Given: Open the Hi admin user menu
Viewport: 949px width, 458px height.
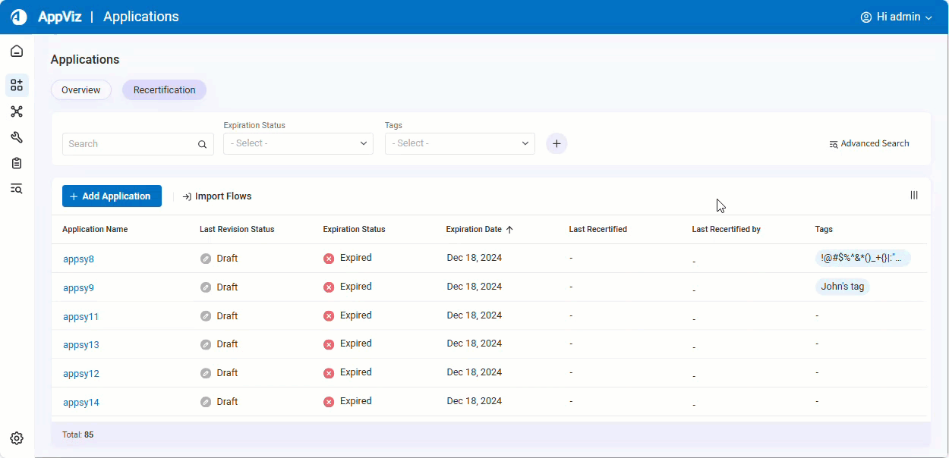Looking at the screenshot, I should point(896,17).
